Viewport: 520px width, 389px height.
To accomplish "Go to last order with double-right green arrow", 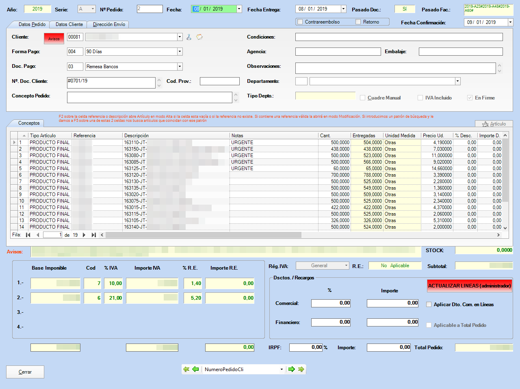I will click(x=301, y=369).
